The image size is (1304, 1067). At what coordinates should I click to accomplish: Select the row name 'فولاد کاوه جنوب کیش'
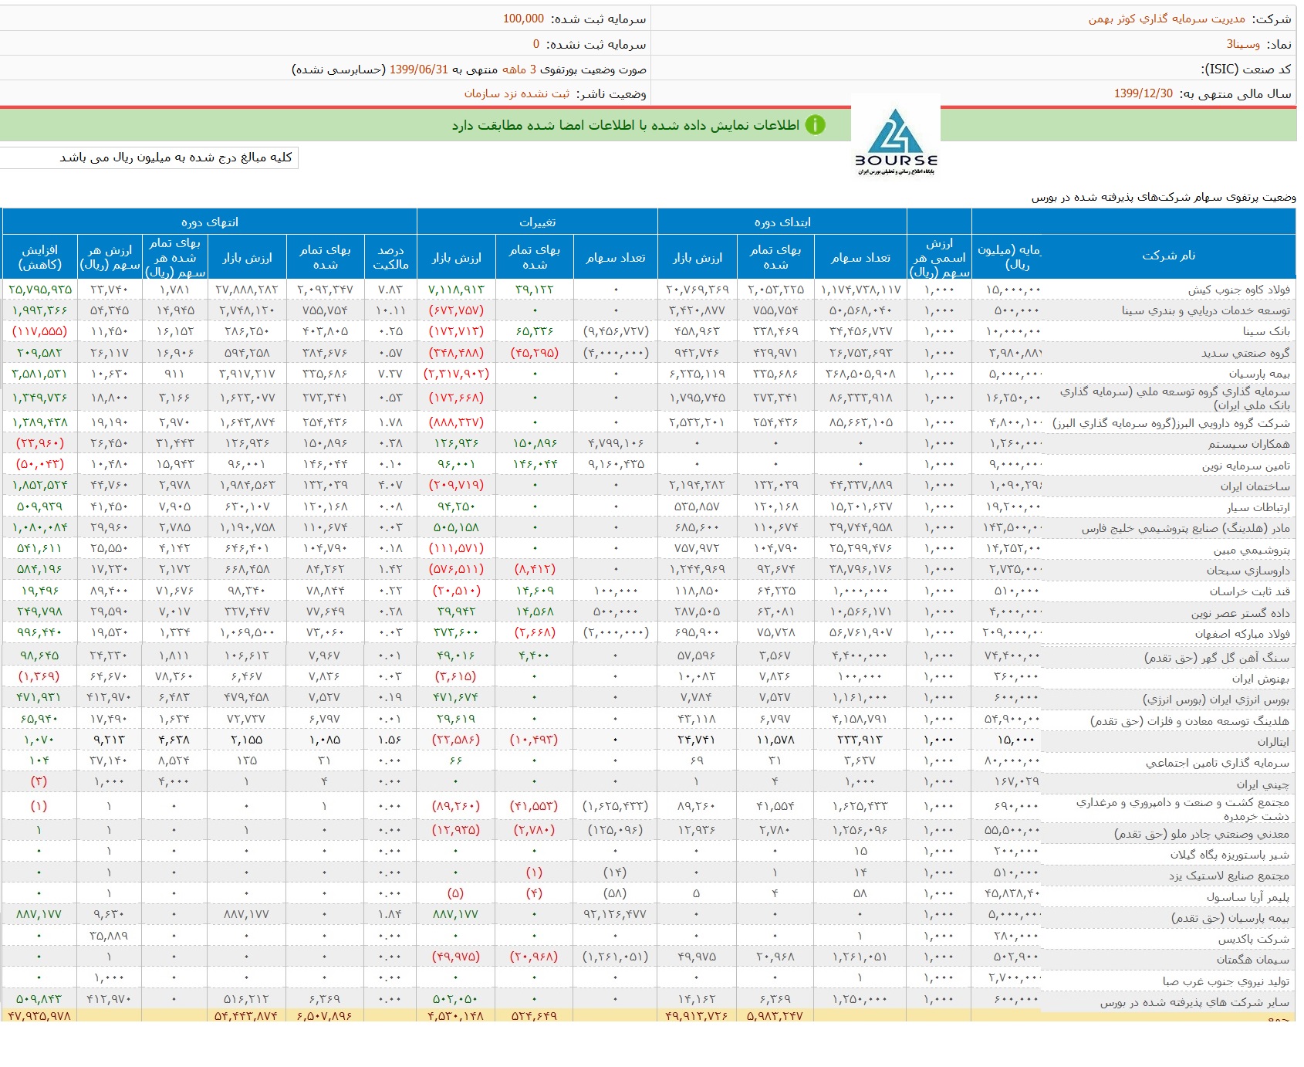1238,290
